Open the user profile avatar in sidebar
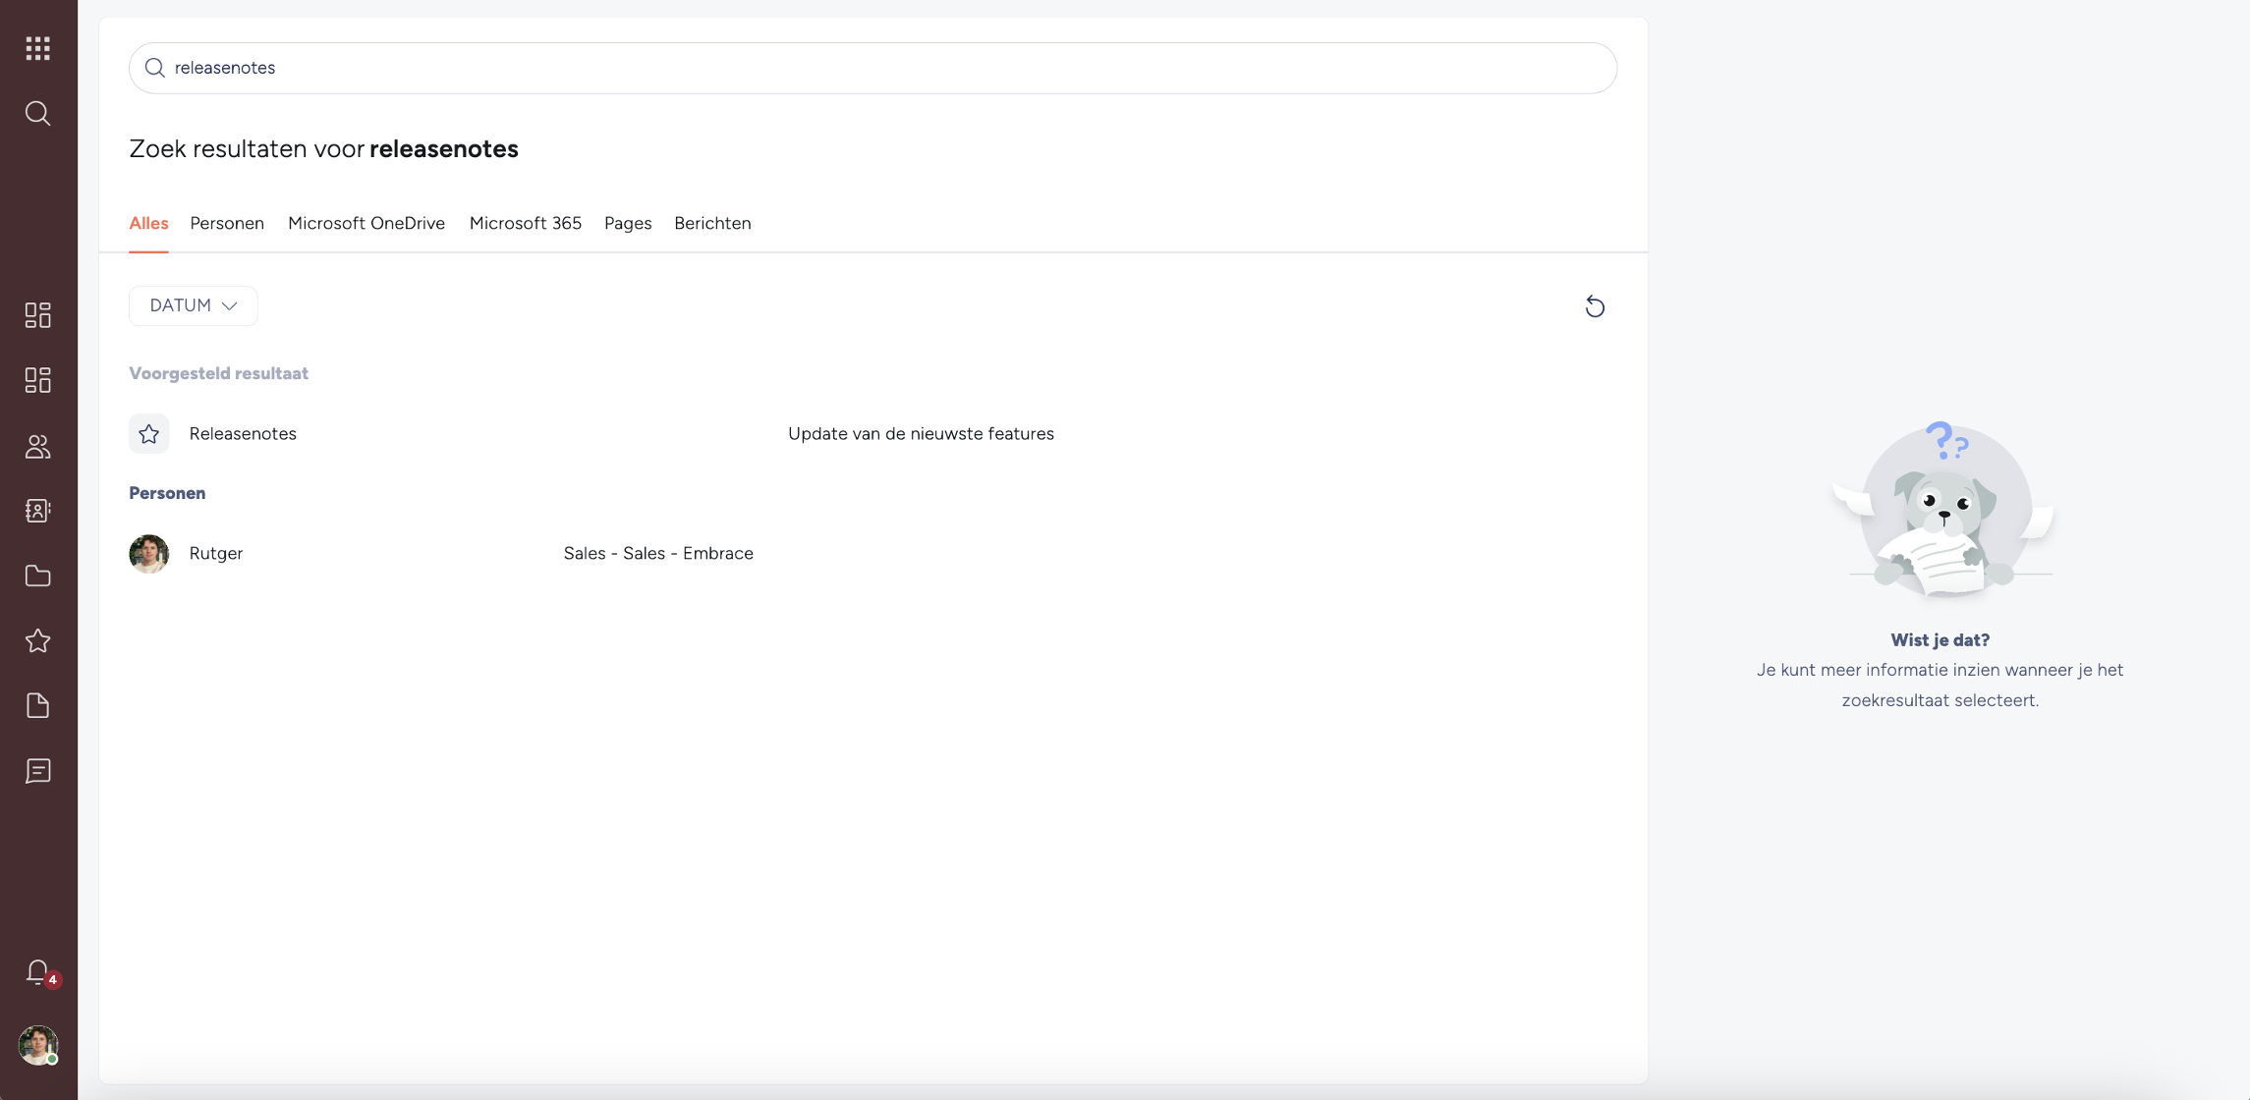This screenshot has width=2250, height=1100. (38, 1045)
